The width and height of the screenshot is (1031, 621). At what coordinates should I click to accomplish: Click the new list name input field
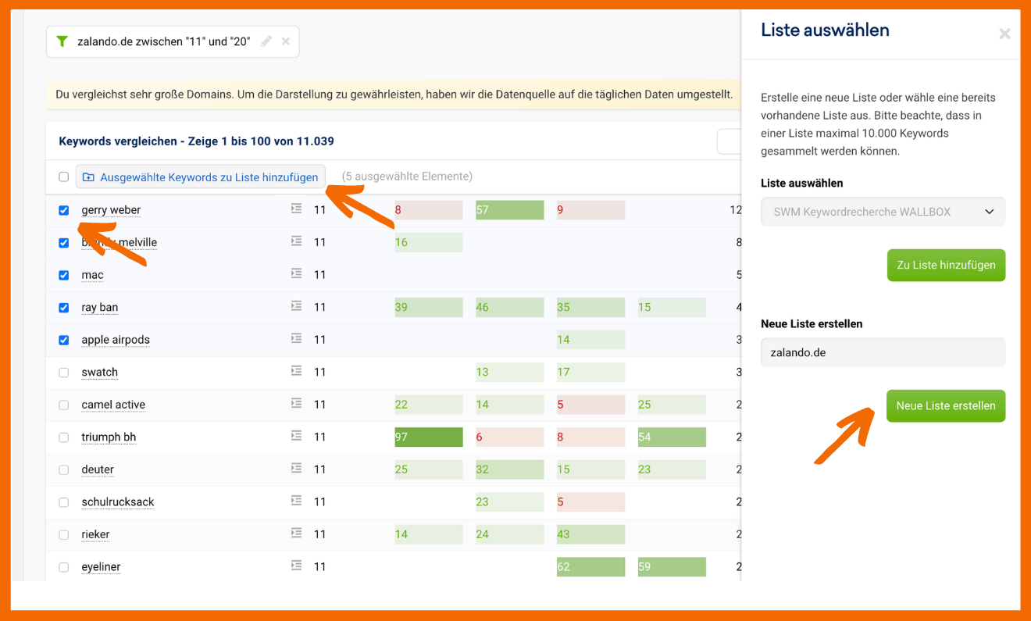coord(883,352)
